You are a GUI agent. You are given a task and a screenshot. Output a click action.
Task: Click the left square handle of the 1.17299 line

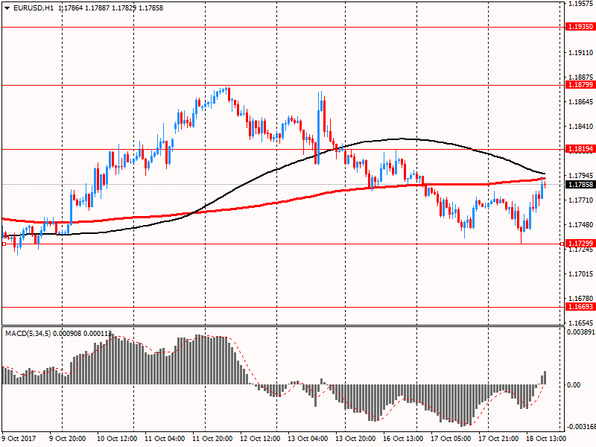pos(4,244)
